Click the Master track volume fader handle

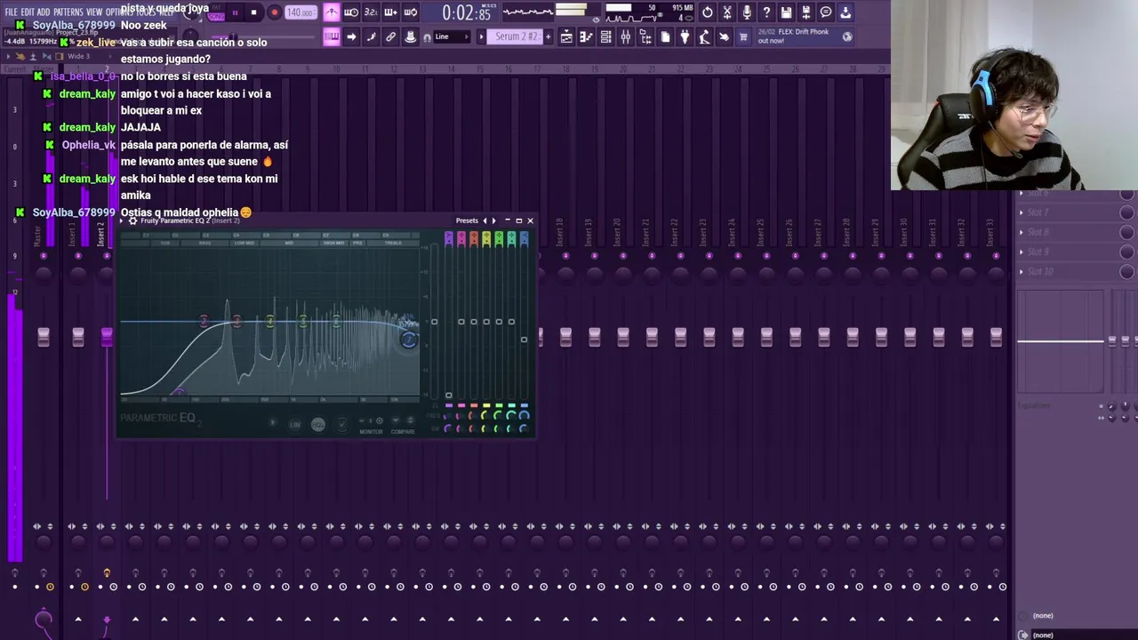click(44, 336)
